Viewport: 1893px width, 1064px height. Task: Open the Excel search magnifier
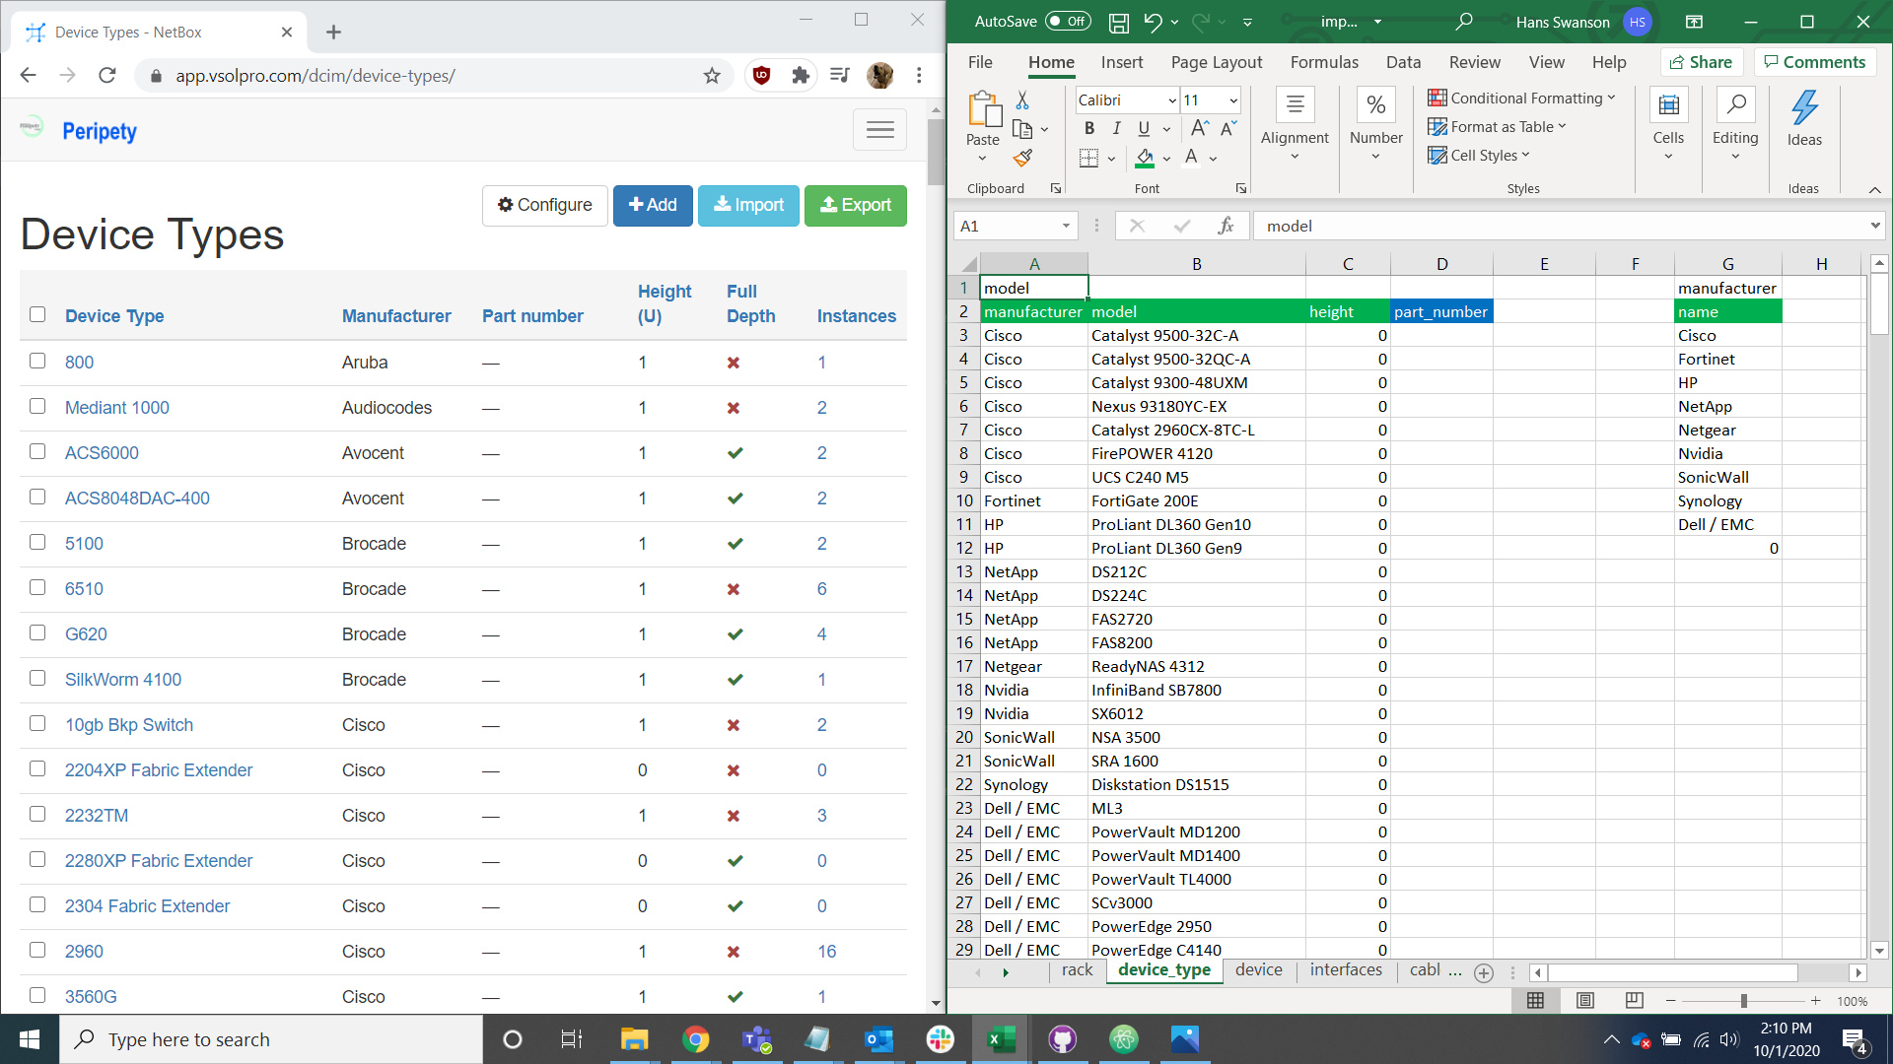1464,22
